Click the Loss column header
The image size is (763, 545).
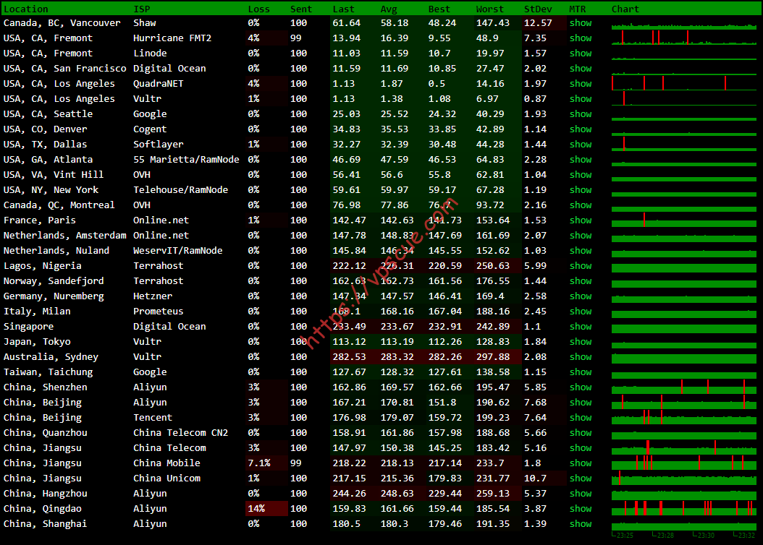click(259, 9)
